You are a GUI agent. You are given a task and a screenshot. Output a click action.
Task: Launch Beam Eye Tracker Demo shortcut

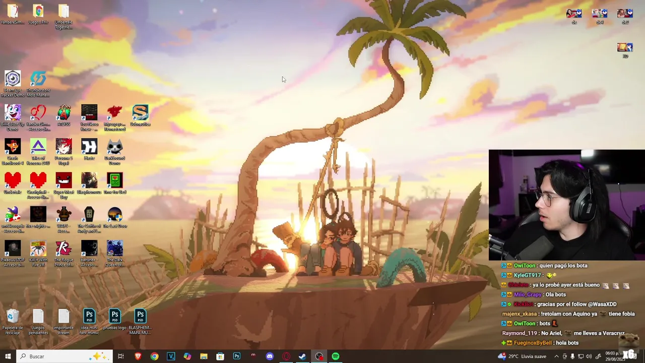pos(13,84)
